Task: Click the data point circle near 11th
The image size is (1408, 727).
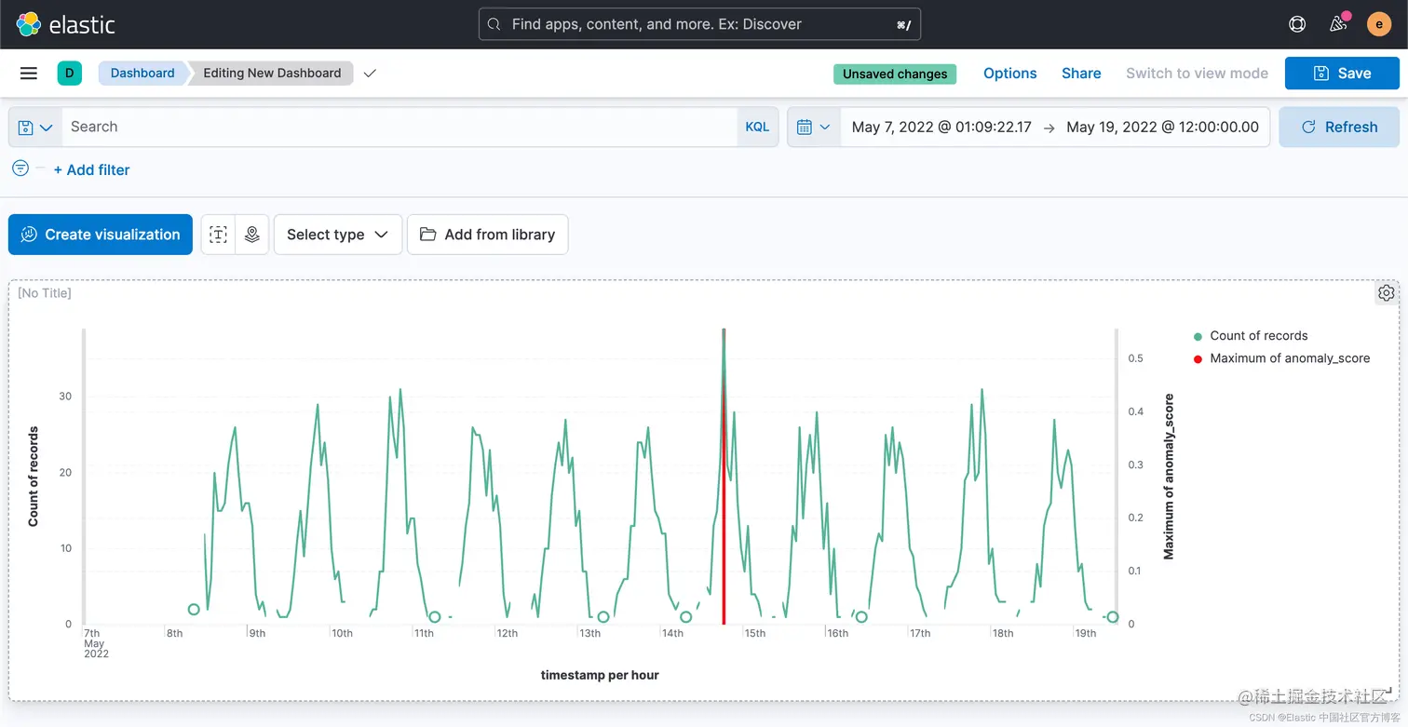Action: [x=434, y=617]
